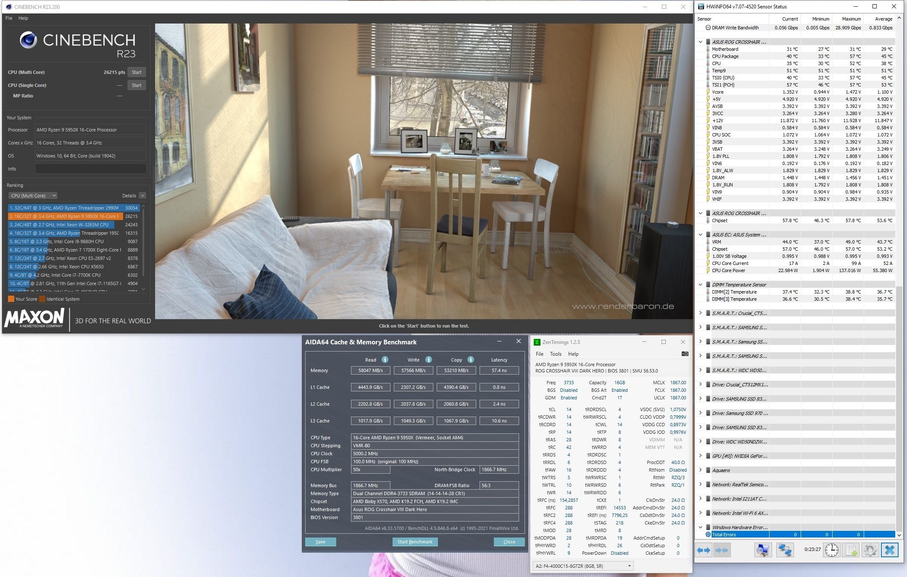Expand S.M.A.R.T.: WDC WD50 sensor group
The height and width of the screenshot is (577, 907).
(700, 370)
